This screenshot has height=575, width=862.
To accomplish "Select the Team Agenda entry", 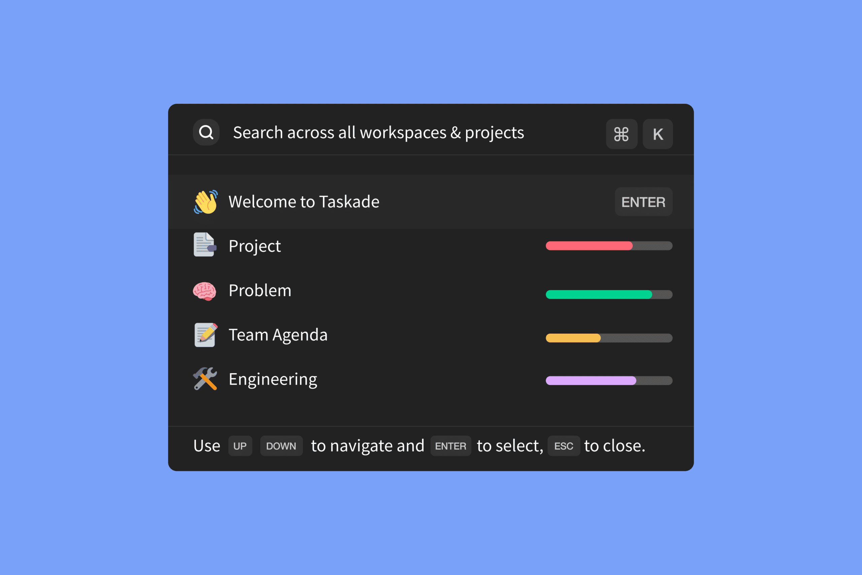I will point(278,334).
